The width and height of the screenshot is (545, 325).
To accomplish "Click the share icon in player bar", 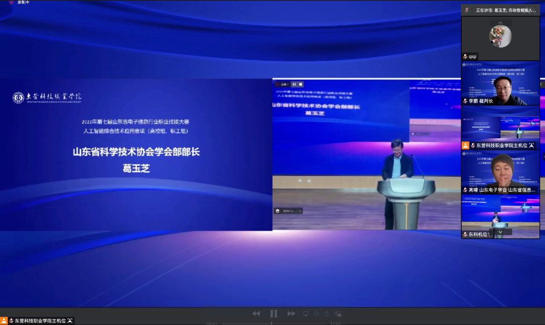I will 326,313.
